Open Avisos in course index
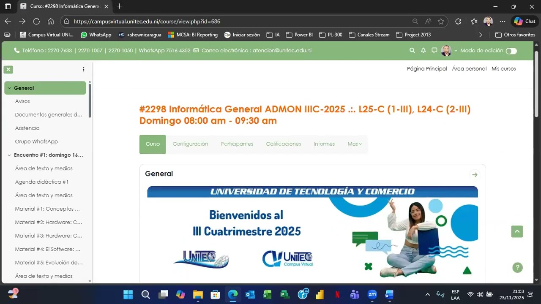541x304 pixels. pyautogui.click(x=22, y=101)
